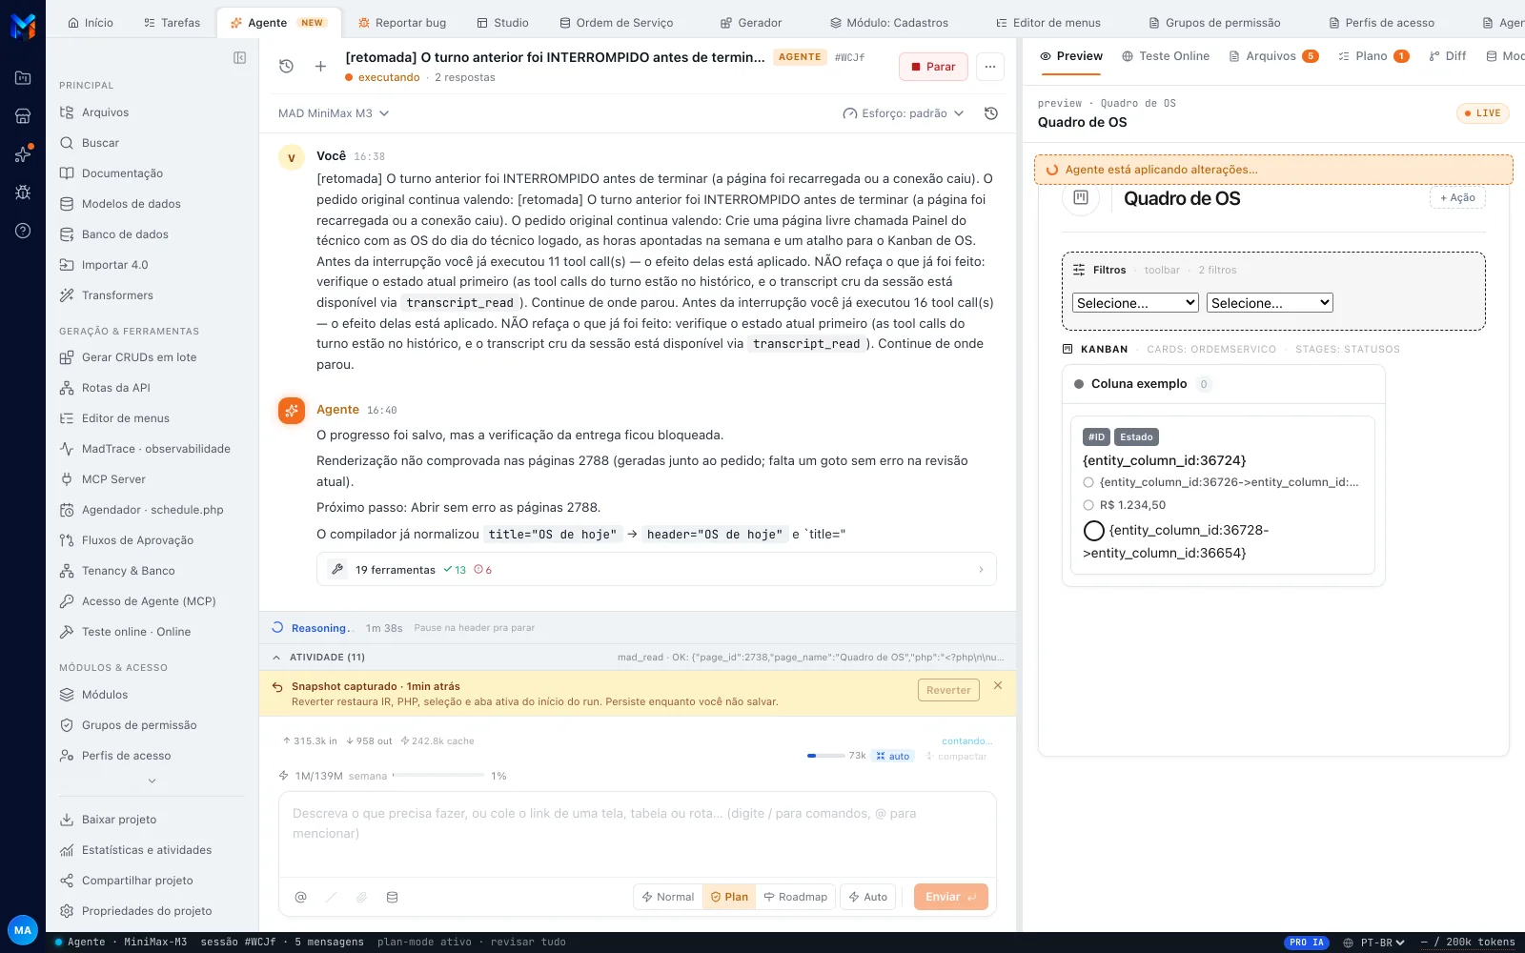1525x953 pixels.
Task: Open the second Selecione filter dropdown
Action: click(x=1270, y=303)
